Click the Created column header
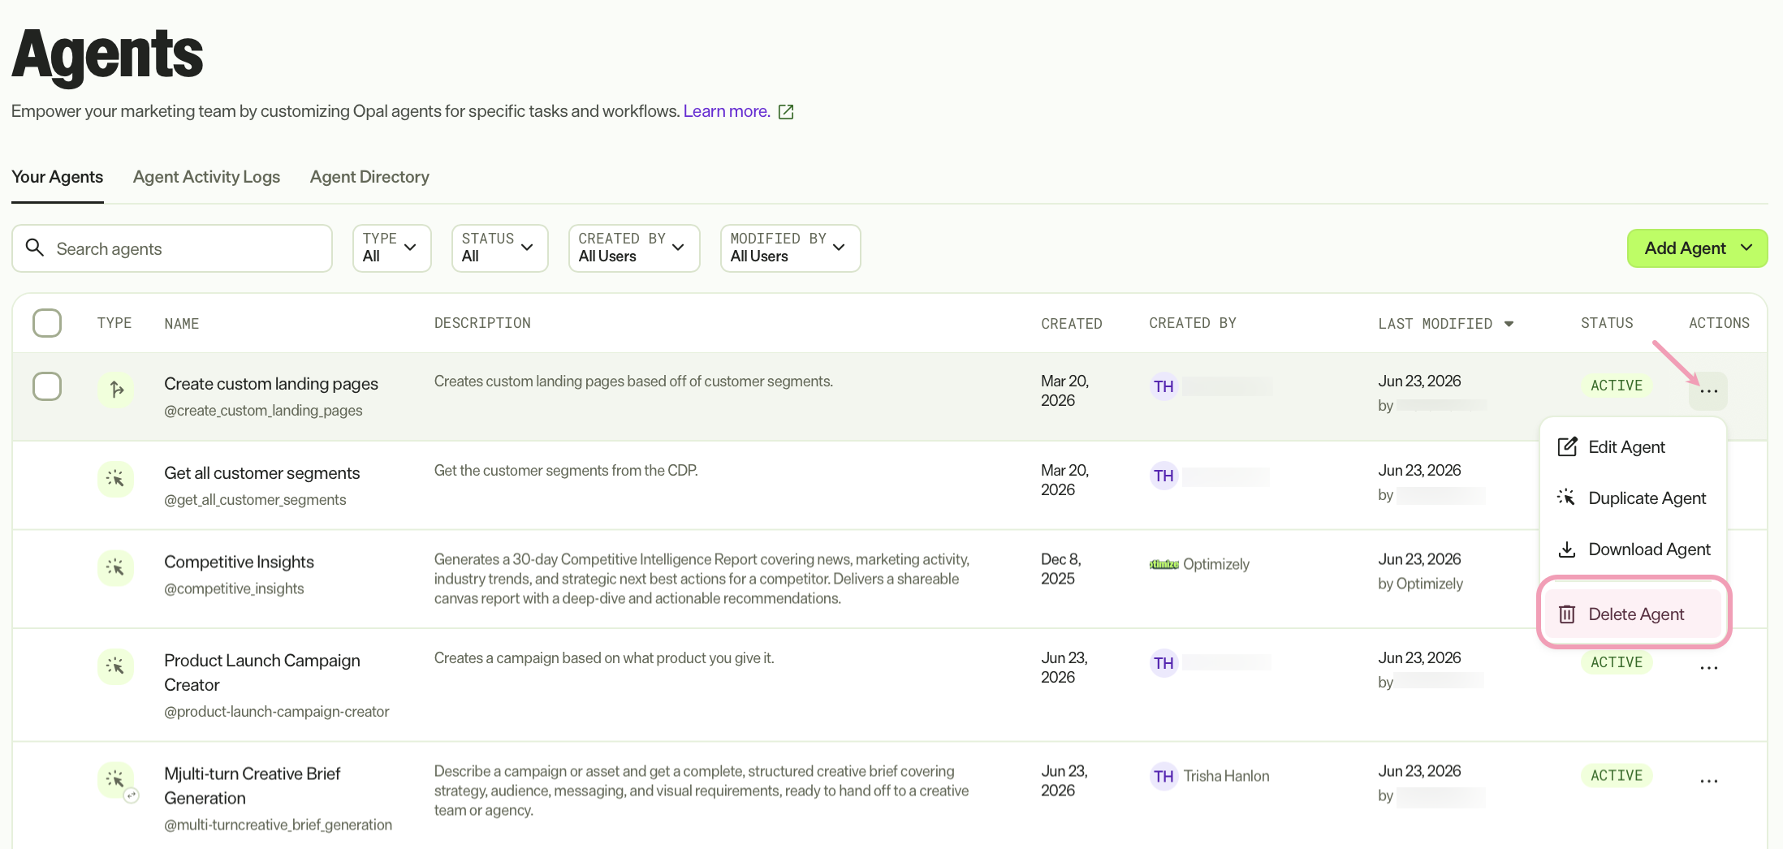The image size is (1783, 849). point(1071,324)
